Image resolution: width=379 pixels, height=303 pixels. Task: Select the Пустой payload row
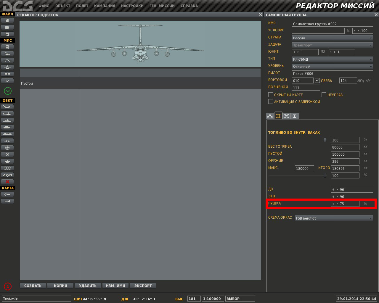pyautogui.click(x=140, y=83)
